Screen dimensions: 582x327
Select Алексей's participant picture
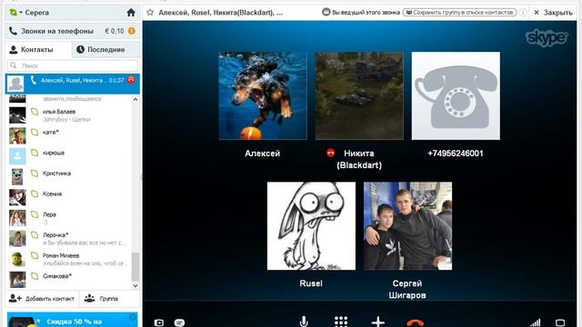pyautogui.click(x=263, y=95)
